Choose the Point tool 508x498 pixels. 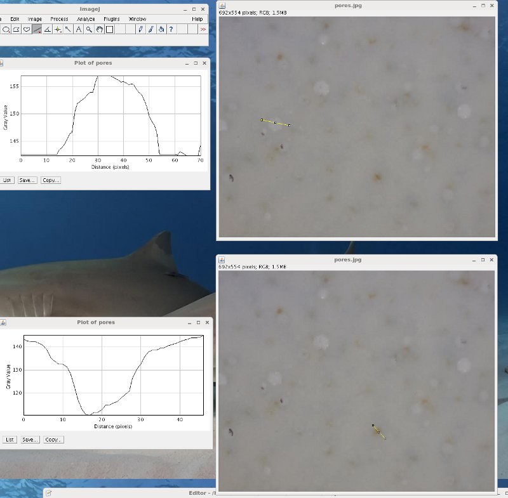tap(58, 29)
